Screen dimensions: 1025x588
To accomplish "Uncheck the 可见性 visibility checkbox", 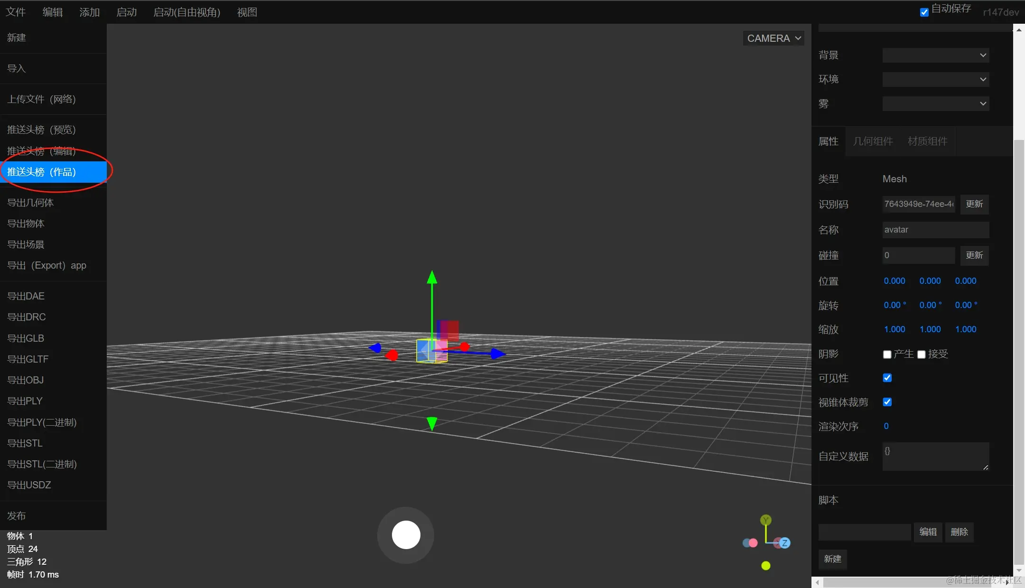I will tap(887, 378).
